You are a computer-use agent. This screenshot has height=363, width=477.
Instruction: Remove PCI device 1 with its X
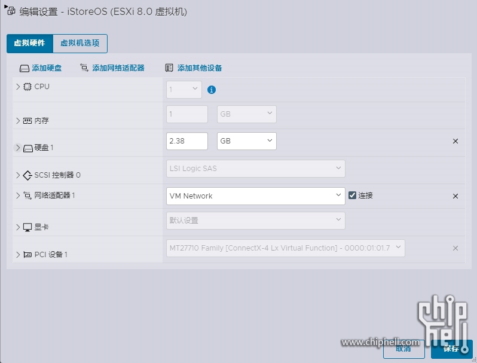pyautogui.click(x=455, y=248)
